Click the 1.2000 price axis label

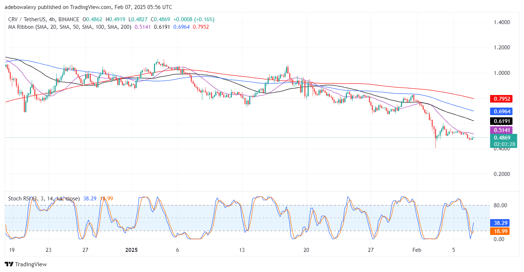pos(502,47)
